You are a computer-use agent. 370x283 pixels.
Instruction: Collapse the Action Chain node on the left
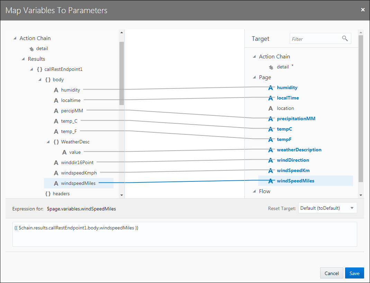(15, 38)
